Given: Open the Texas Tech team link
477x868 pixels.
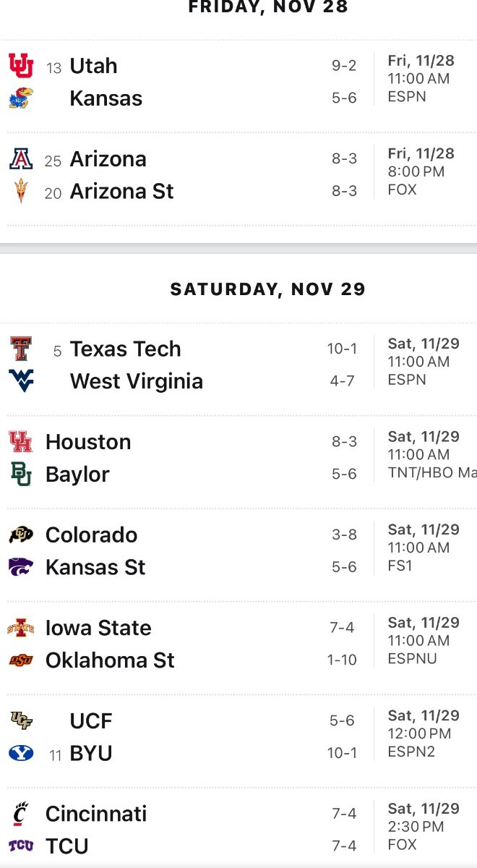Looking at the screenshot, I should tap(125, 349).
